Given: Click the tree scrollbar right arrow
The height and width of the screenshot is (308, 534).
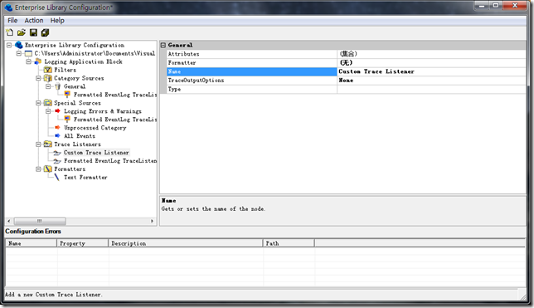Looking at the screenshot, I should point(153,221).
